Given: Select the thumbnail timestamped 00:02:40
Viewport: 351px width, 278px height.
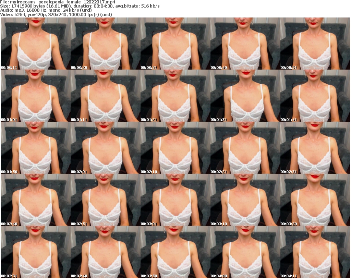Looking at the screenshot, I should coord(36,200).
